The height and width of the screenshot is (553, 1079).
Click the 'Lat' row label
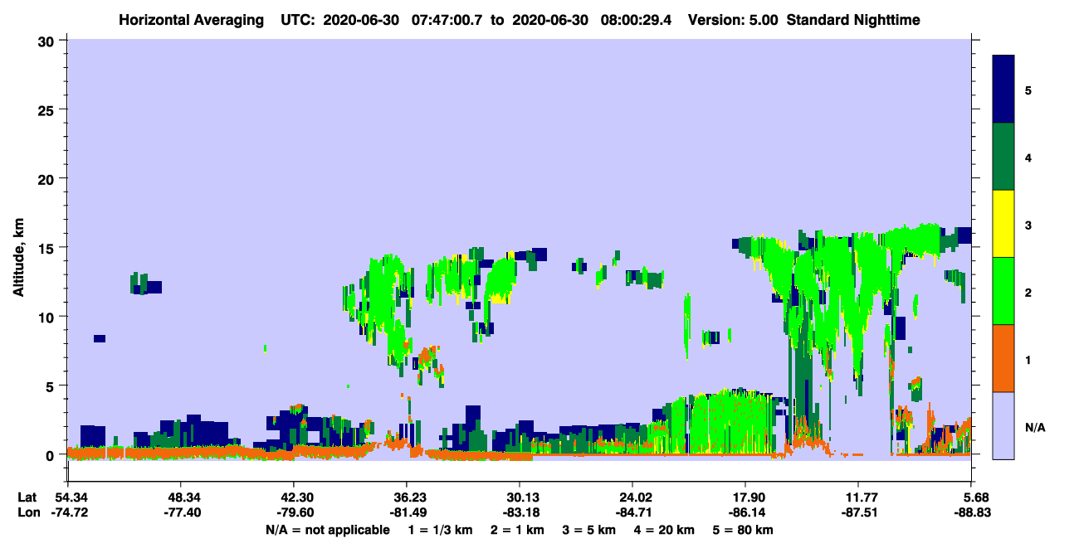[x=27, y=497]
